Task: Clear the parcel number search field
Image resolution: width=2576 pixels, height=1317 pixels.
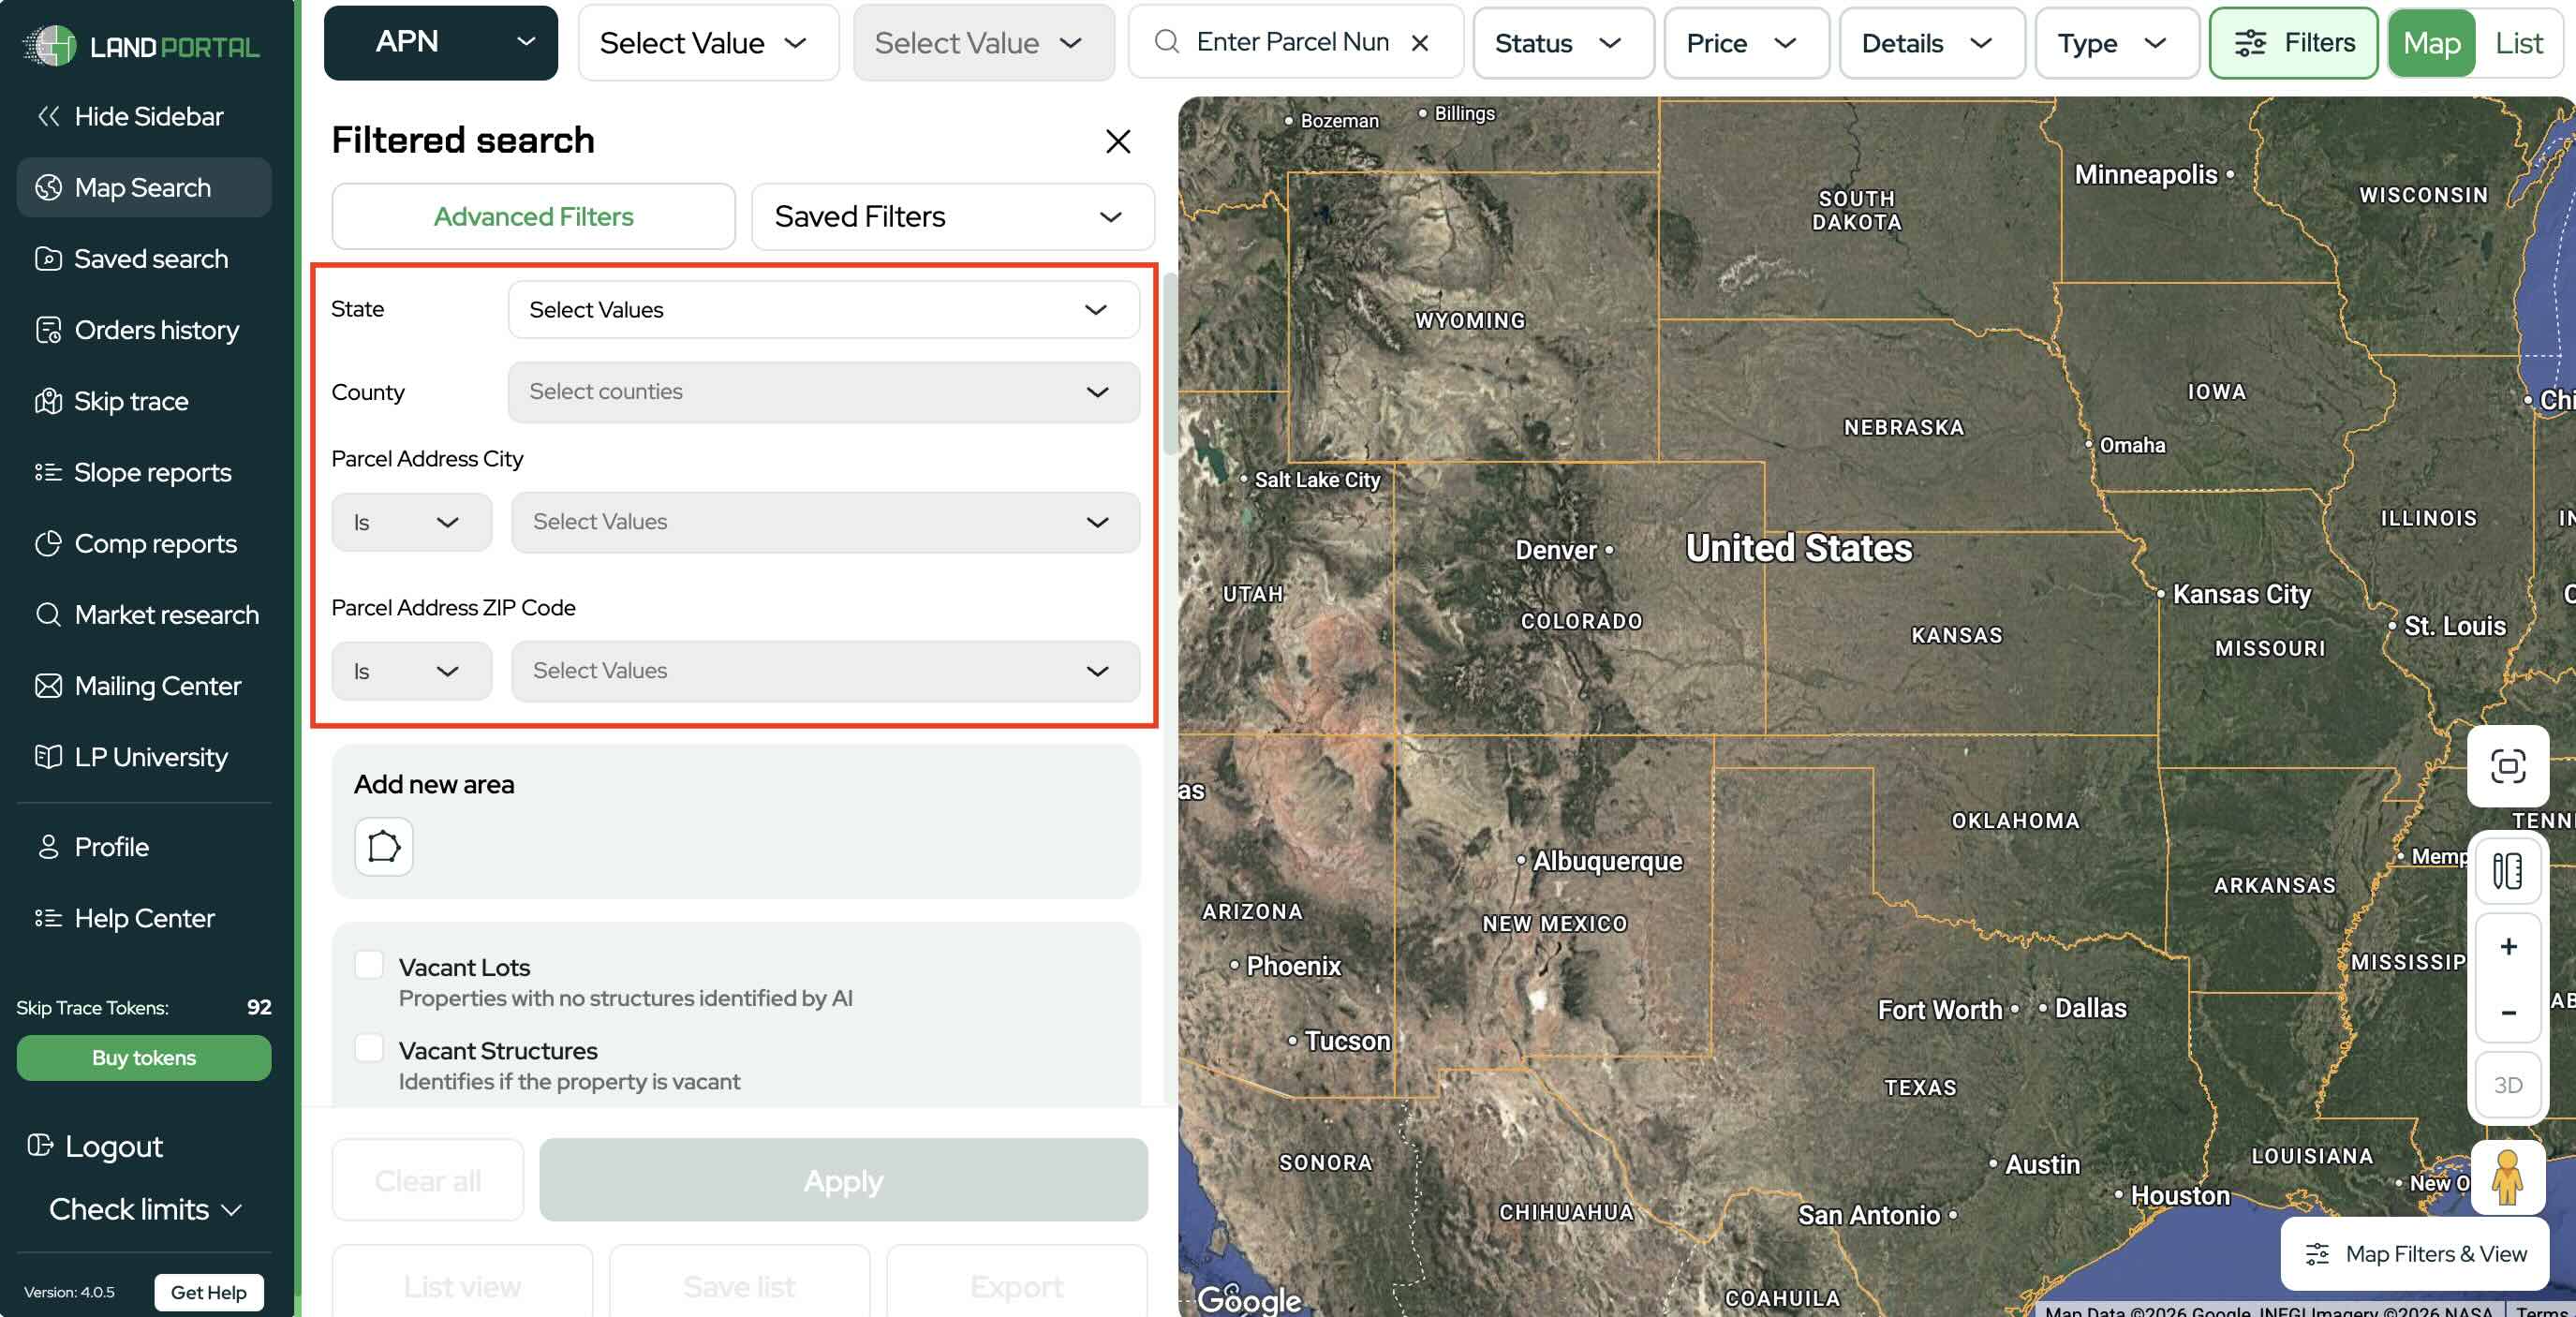Action: tap(1419, 43)
